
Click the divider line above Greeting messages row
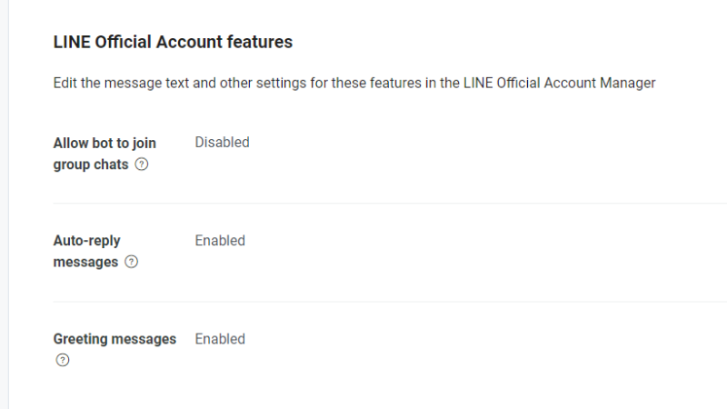[x=390, y=302]
